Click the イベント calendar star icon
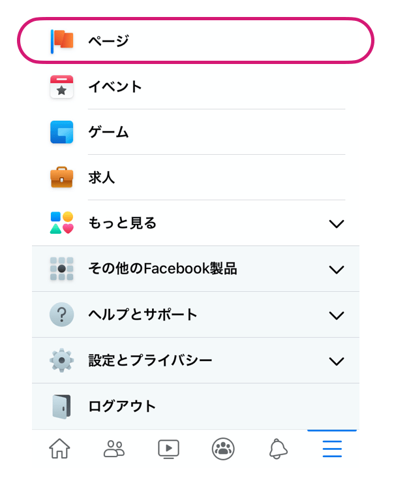This screenshot has width=394, height=495. (62, 87)
